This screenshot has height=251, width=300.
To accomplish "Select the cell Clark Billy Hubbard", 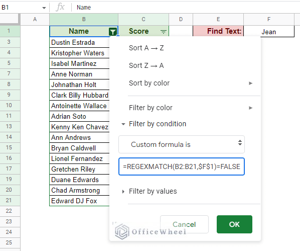I will pos(79,95).
